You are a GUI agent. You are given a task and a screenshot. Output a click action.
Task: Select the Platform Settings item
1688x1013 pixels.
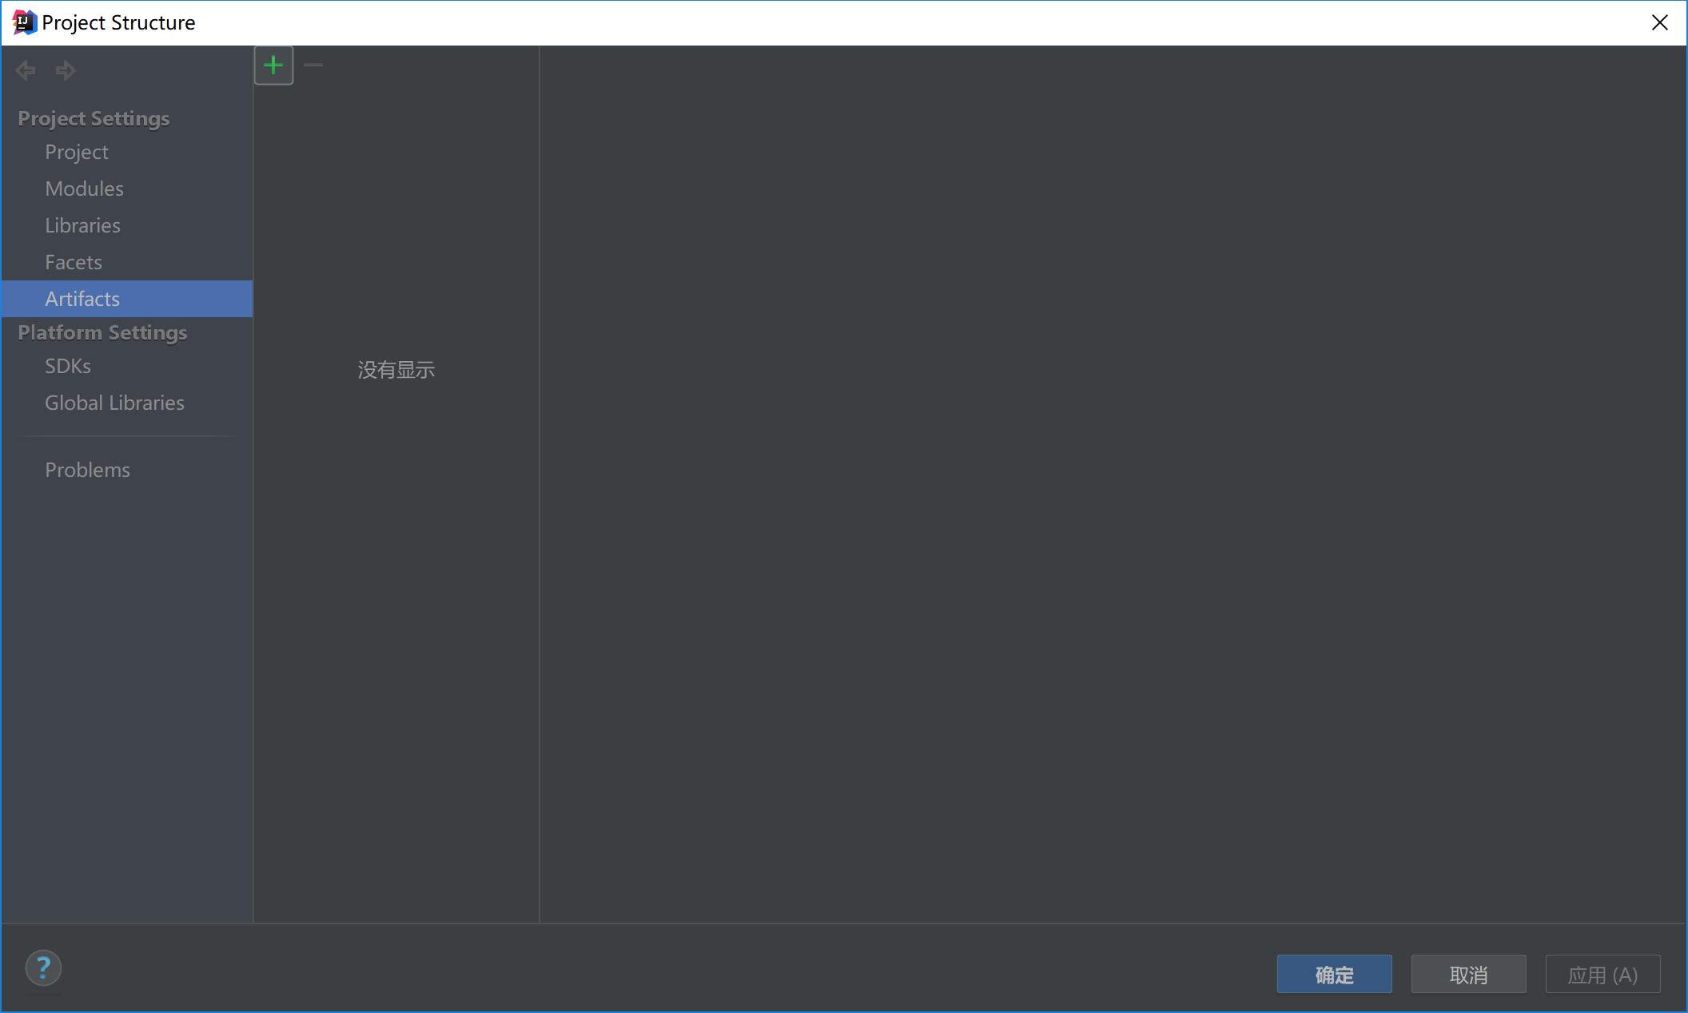[102, 332]
